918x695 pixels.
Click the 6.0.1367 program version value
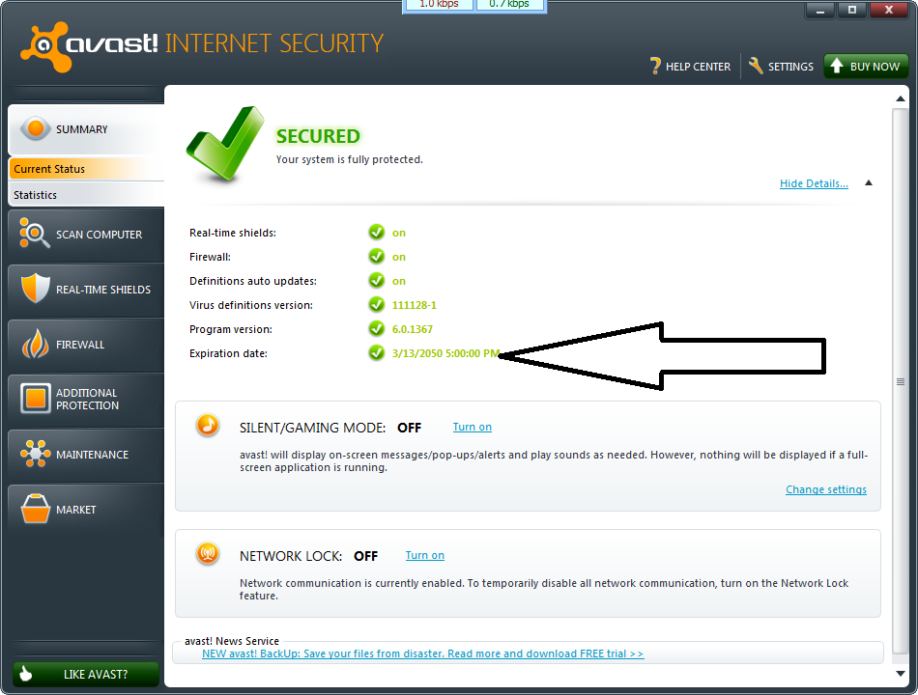(x=413, y=329)
